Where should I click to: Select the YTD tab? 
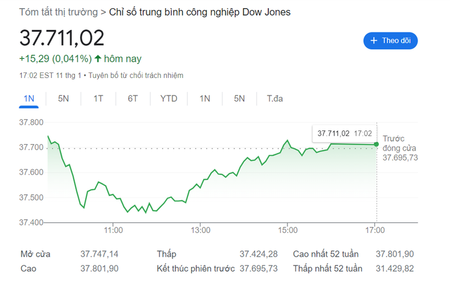click(169, 99)
